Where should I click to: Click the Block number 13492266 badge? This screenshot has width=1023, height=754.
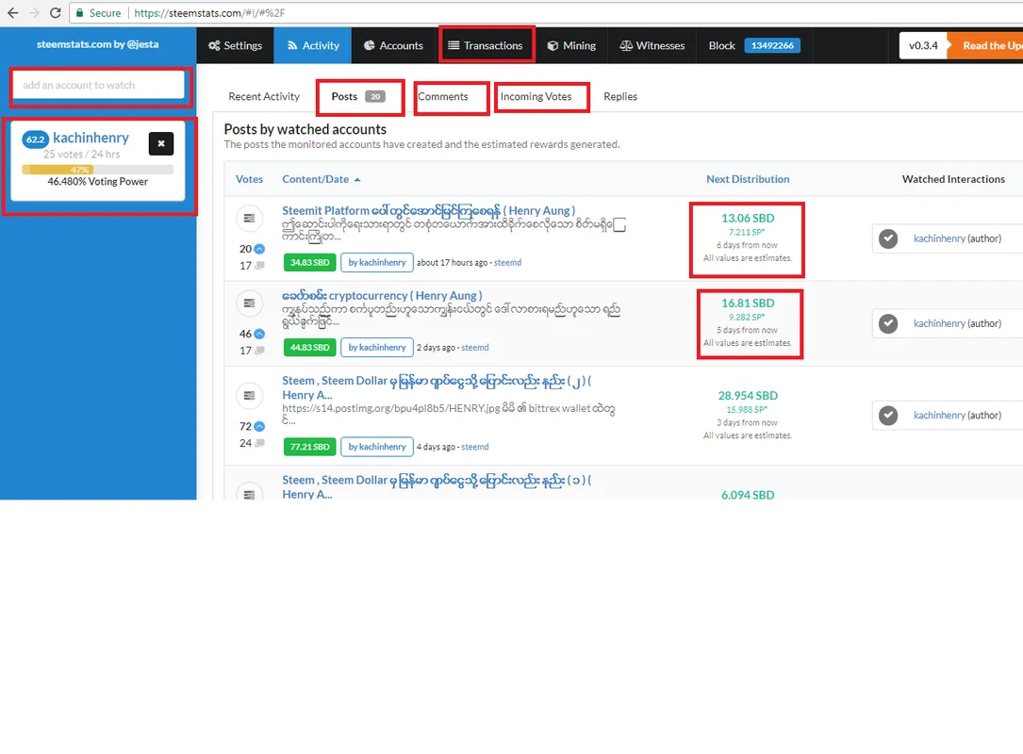click(x=772, y=45)
